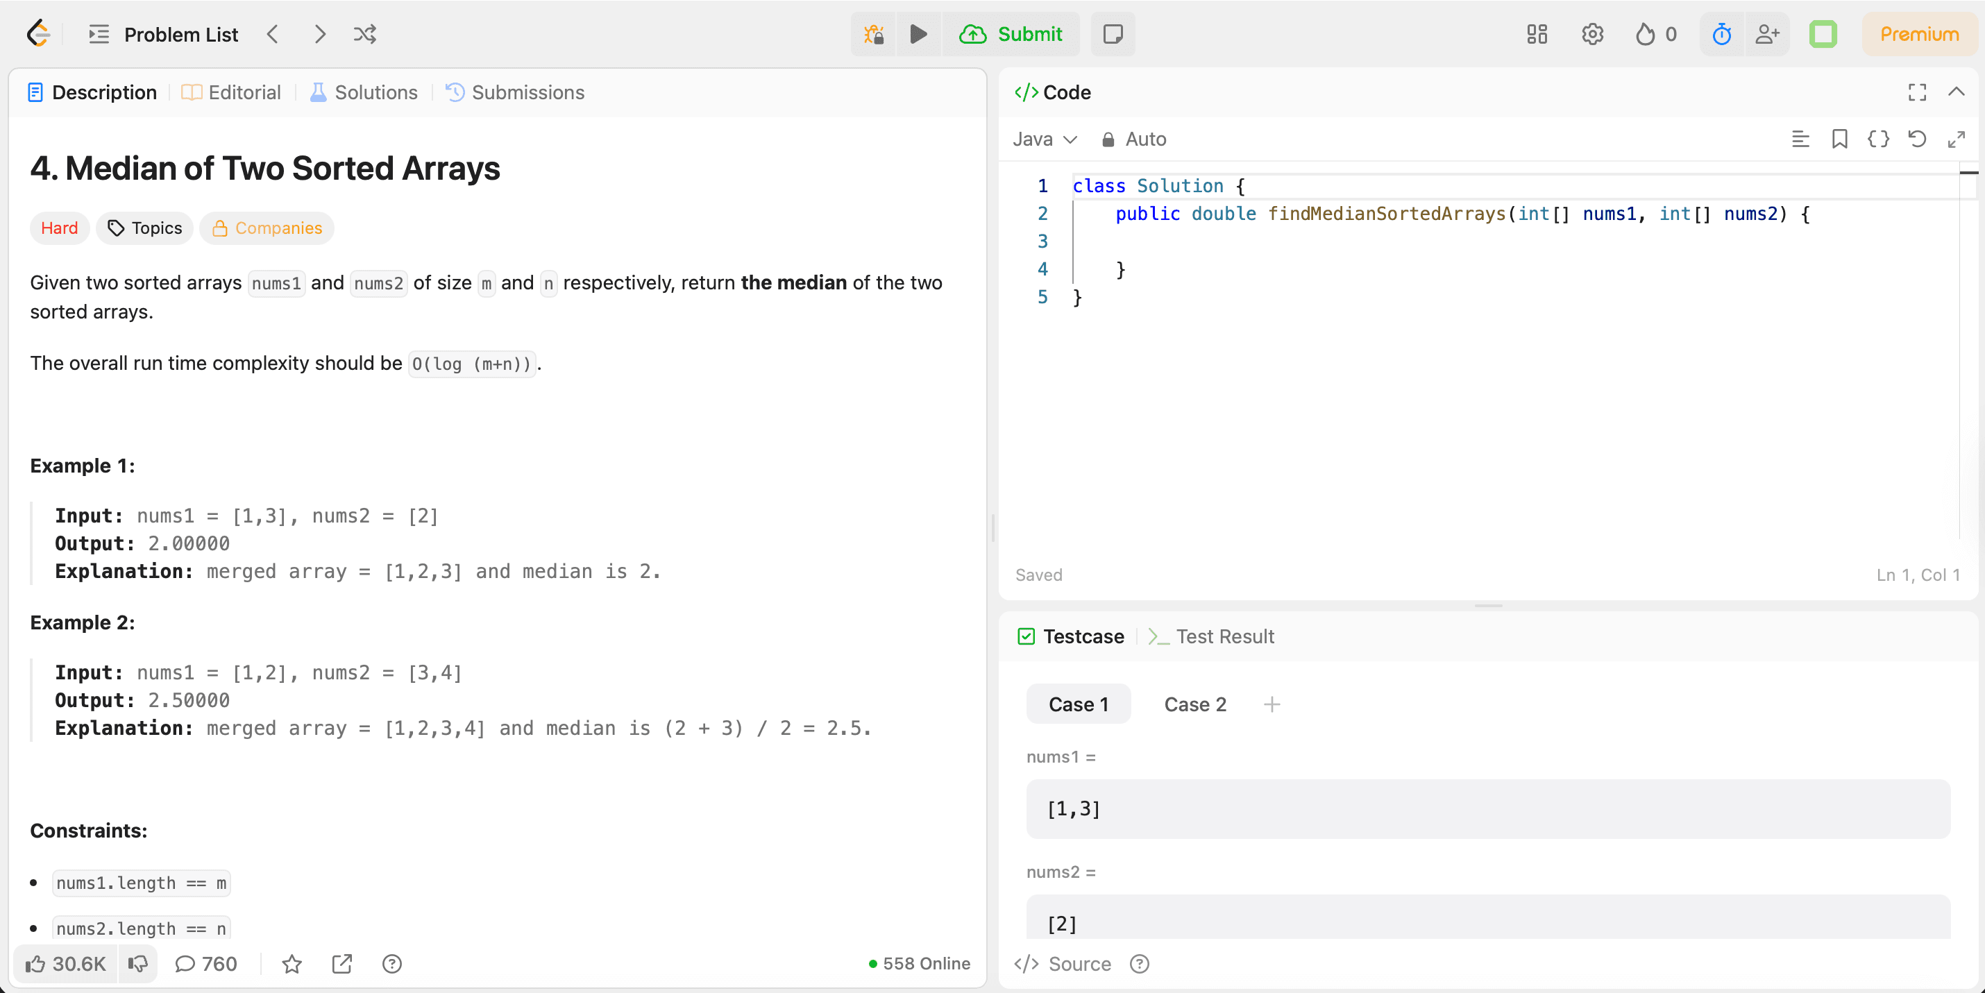Click the Premium button
The width and height of the screenshot is (1985, 993).
(x=1919, y=34)
